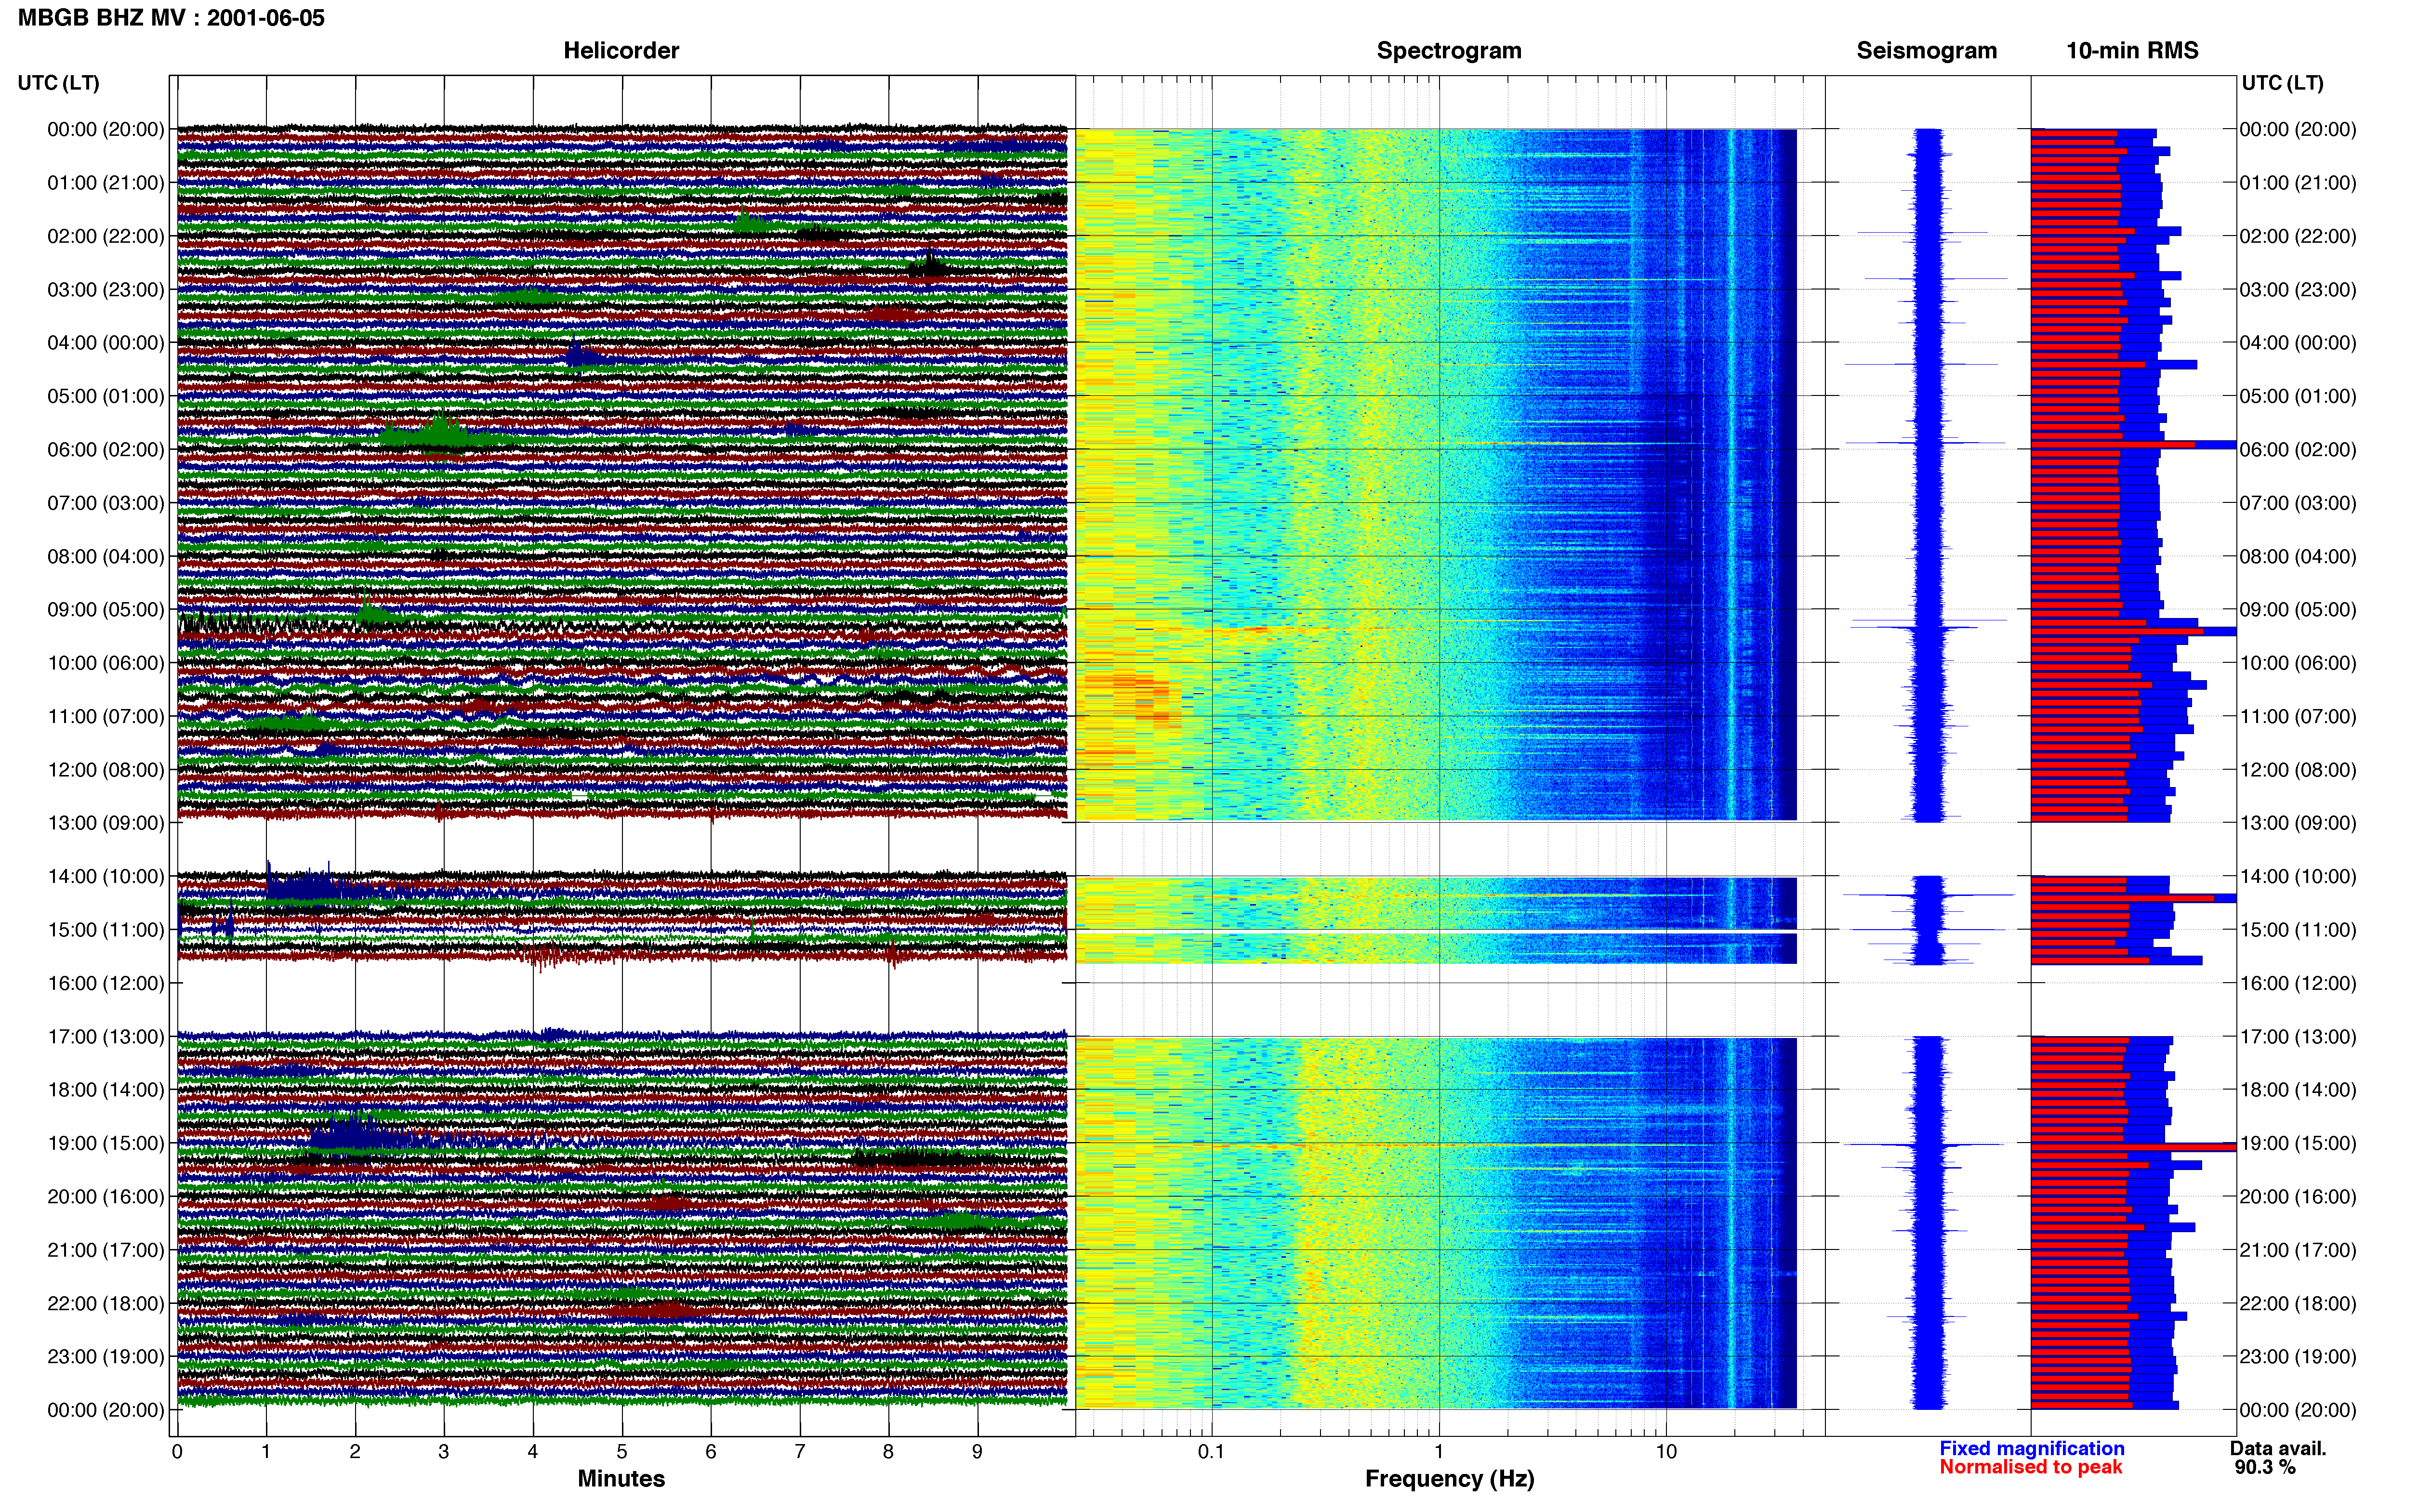Click the 0.1 frequency tick label
Viewport: 2418px width, 1512px height.
1211,1452
